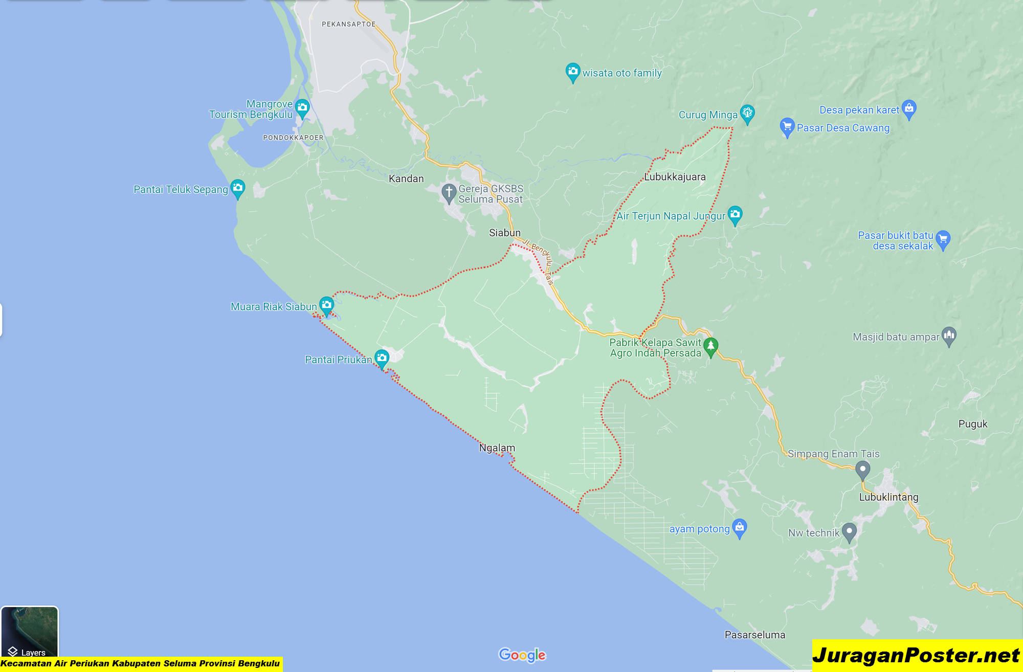Screen dimensions: 1023x672
Task: Click the Ngalam place name
Action: click(497, 448)
